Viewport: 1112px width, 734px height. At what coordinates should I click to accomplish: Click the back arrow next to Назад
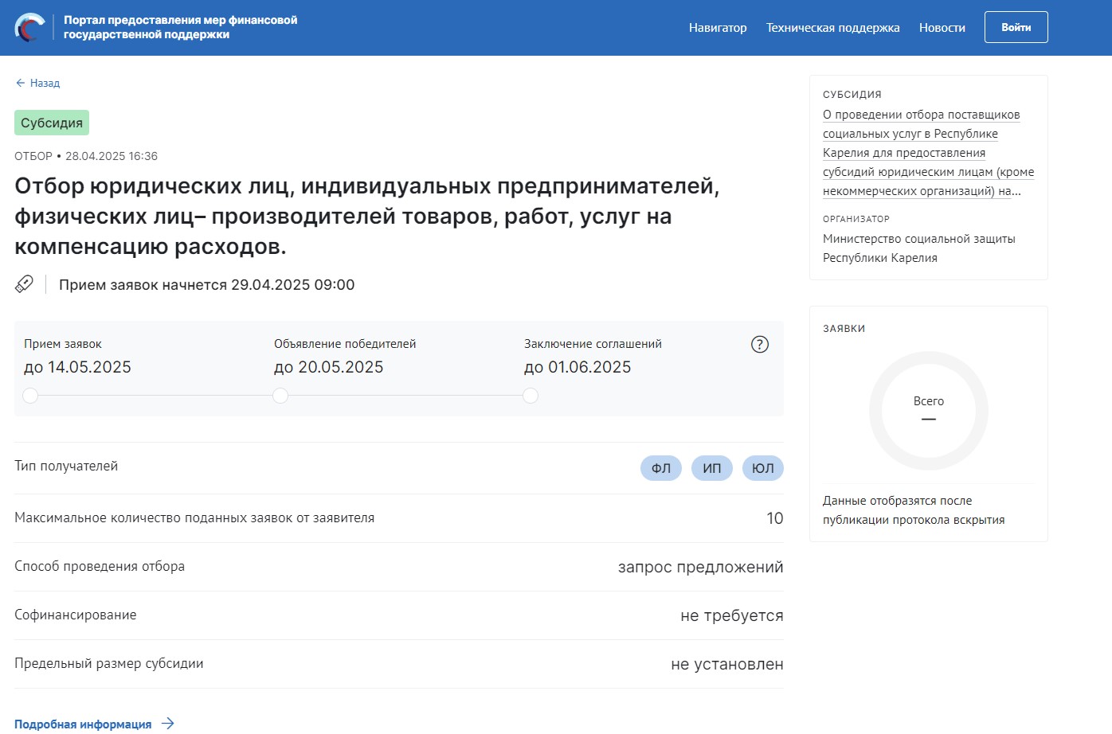tap(21, 83)
